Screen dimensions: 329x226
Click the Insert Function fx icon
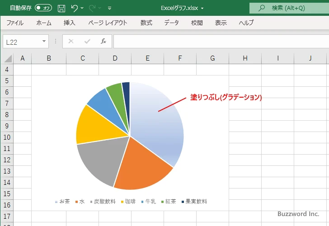click(103, 41)
